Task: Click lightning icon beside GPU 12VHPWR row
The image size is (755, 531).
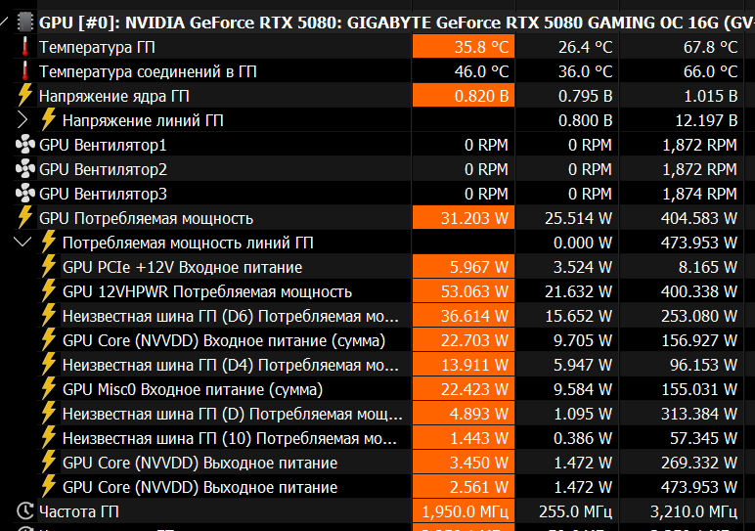Action: (49, 291)
